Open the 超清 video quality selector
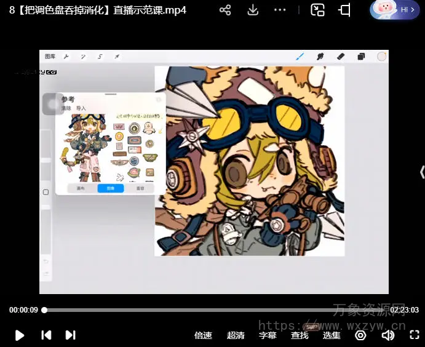 tap(236, 335)
